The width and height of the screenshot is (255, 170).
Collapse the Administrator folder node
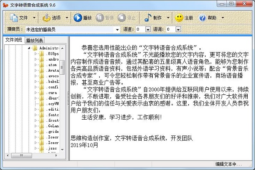pos(29,48)
